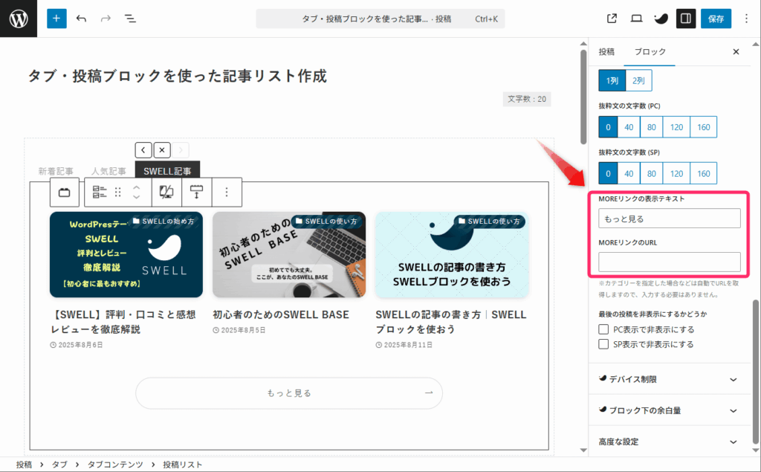Image resolution: width=761 pixels, height=472 pixels.
Task: Set PC excerpt length to 160
Action: 703,127
